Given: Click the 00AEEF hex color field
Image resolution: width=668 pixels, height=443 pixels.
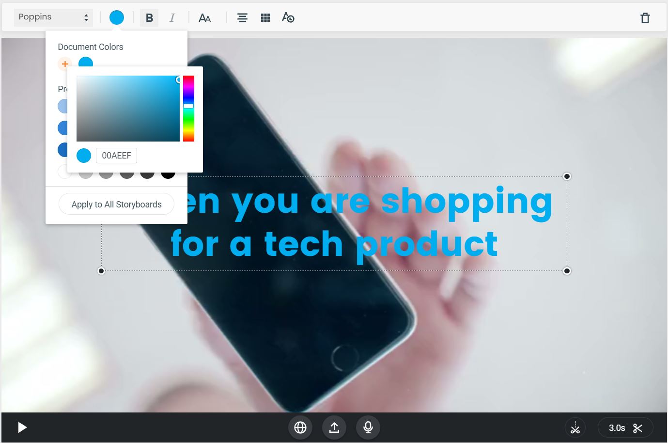Looking at the screenshot, I should [116, 156].
